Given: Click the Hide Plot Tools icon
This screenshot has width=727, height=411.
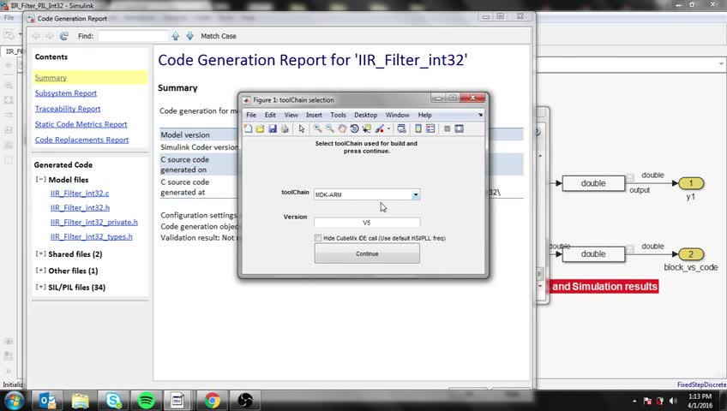Looking at the screenshot, I should point(447,128).
